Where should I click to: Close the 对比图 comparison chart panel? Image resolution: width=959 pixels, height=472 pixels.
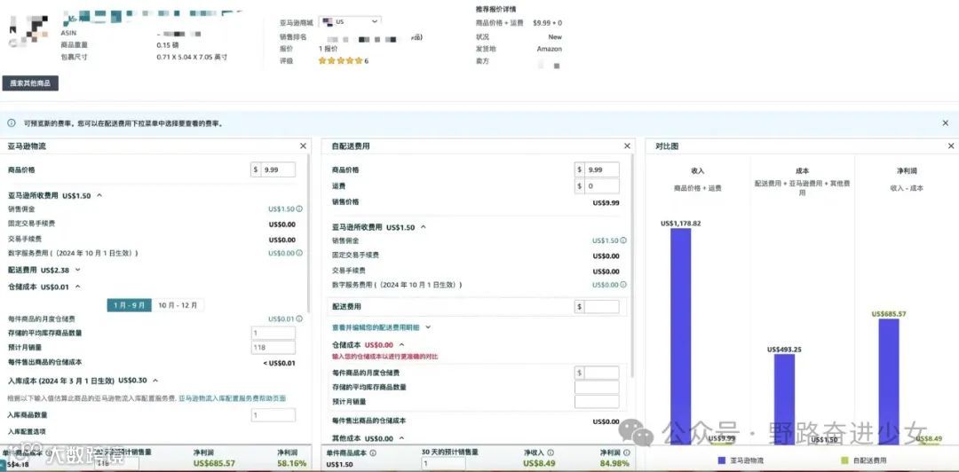pyautogui.click(x=951, y=146)
